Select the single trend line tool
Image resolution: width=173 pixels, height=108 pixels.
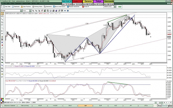2,19
